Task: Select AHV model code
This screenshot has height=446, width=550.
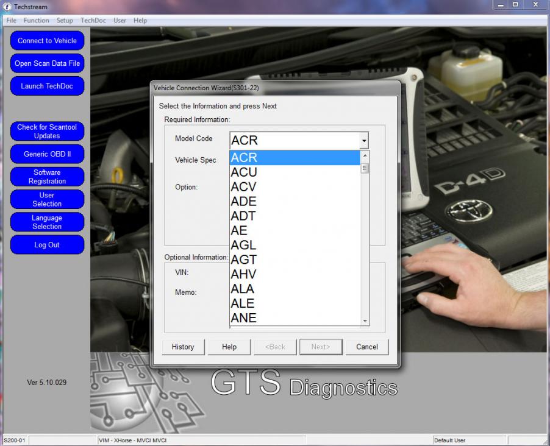Action: tap(295, 274)
